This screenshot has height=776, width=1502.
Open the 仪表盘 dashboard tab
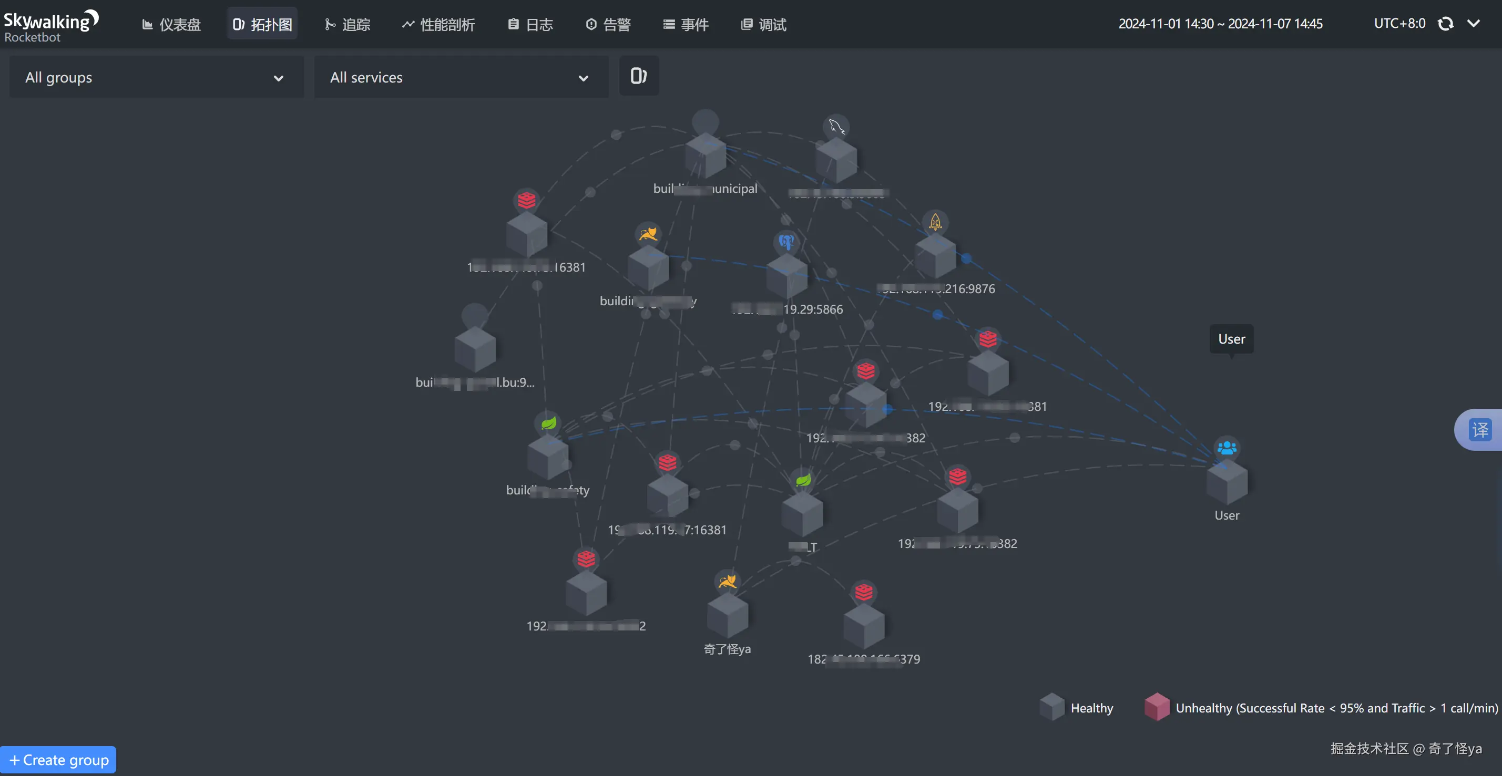tap(171, 25)
